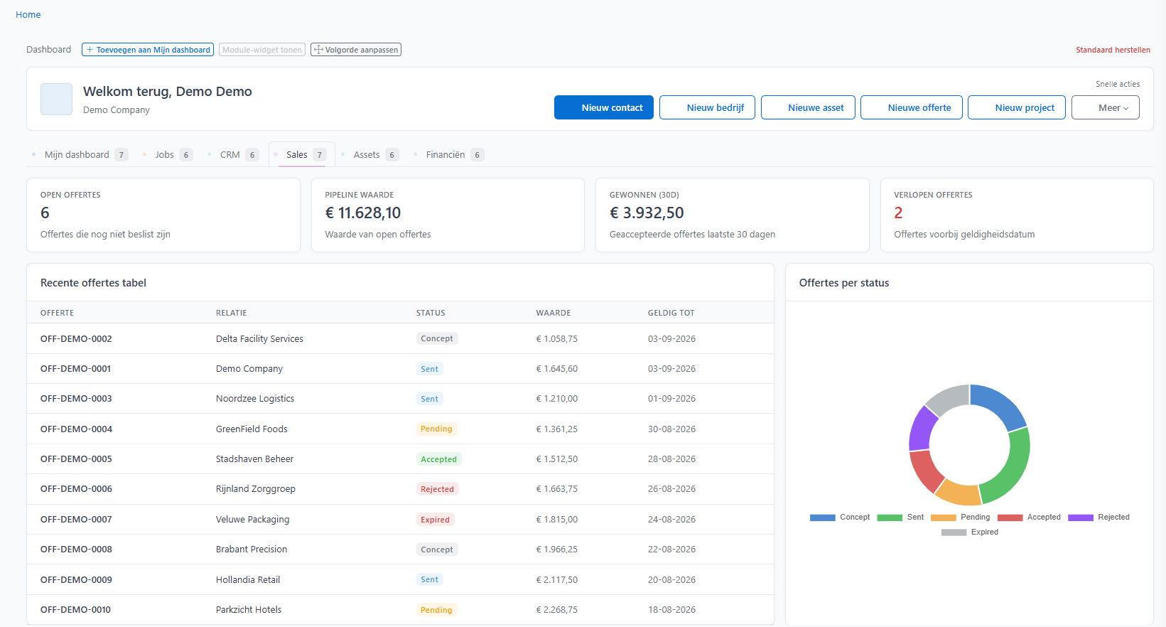Click the Nieuwe offerte button

point(912,107)
